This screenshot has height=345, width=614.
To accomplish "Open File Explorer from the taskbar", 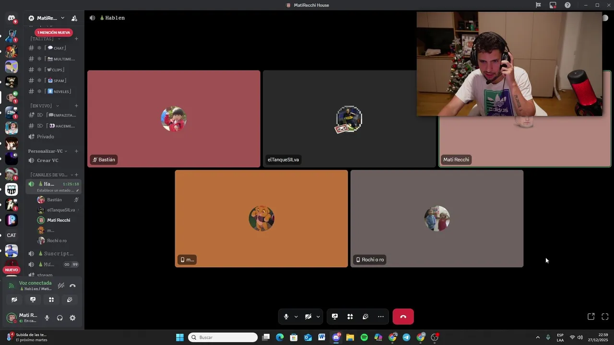I will click(x=350, y=337).
